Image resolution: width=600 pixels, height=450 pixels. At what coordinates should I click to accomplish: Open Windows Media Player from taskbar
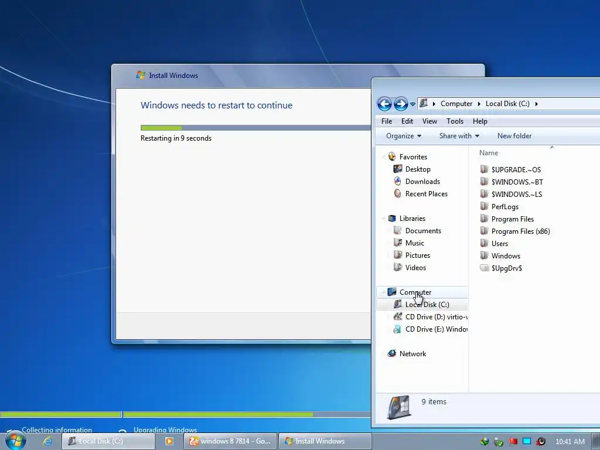point(169,441)
